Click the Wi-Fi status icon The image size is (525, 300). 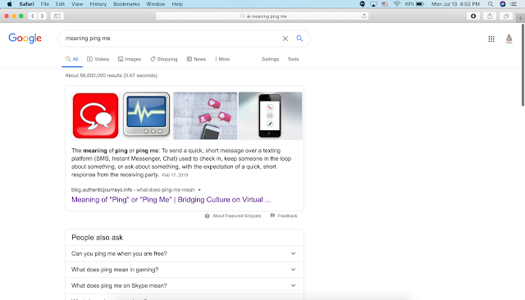click(x=397, y=4)
